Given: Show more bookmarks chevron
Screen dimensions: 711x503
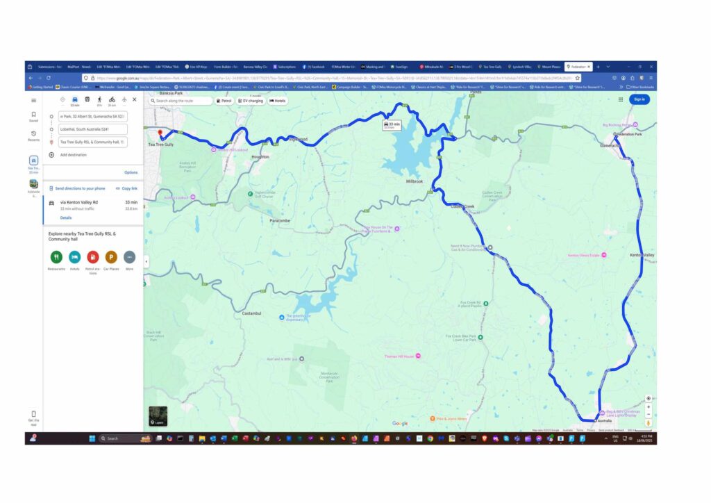Looking at the screenshot, I should (x=621, y=87).
